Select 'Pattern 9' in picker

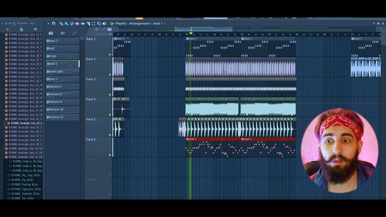point(63,102)
